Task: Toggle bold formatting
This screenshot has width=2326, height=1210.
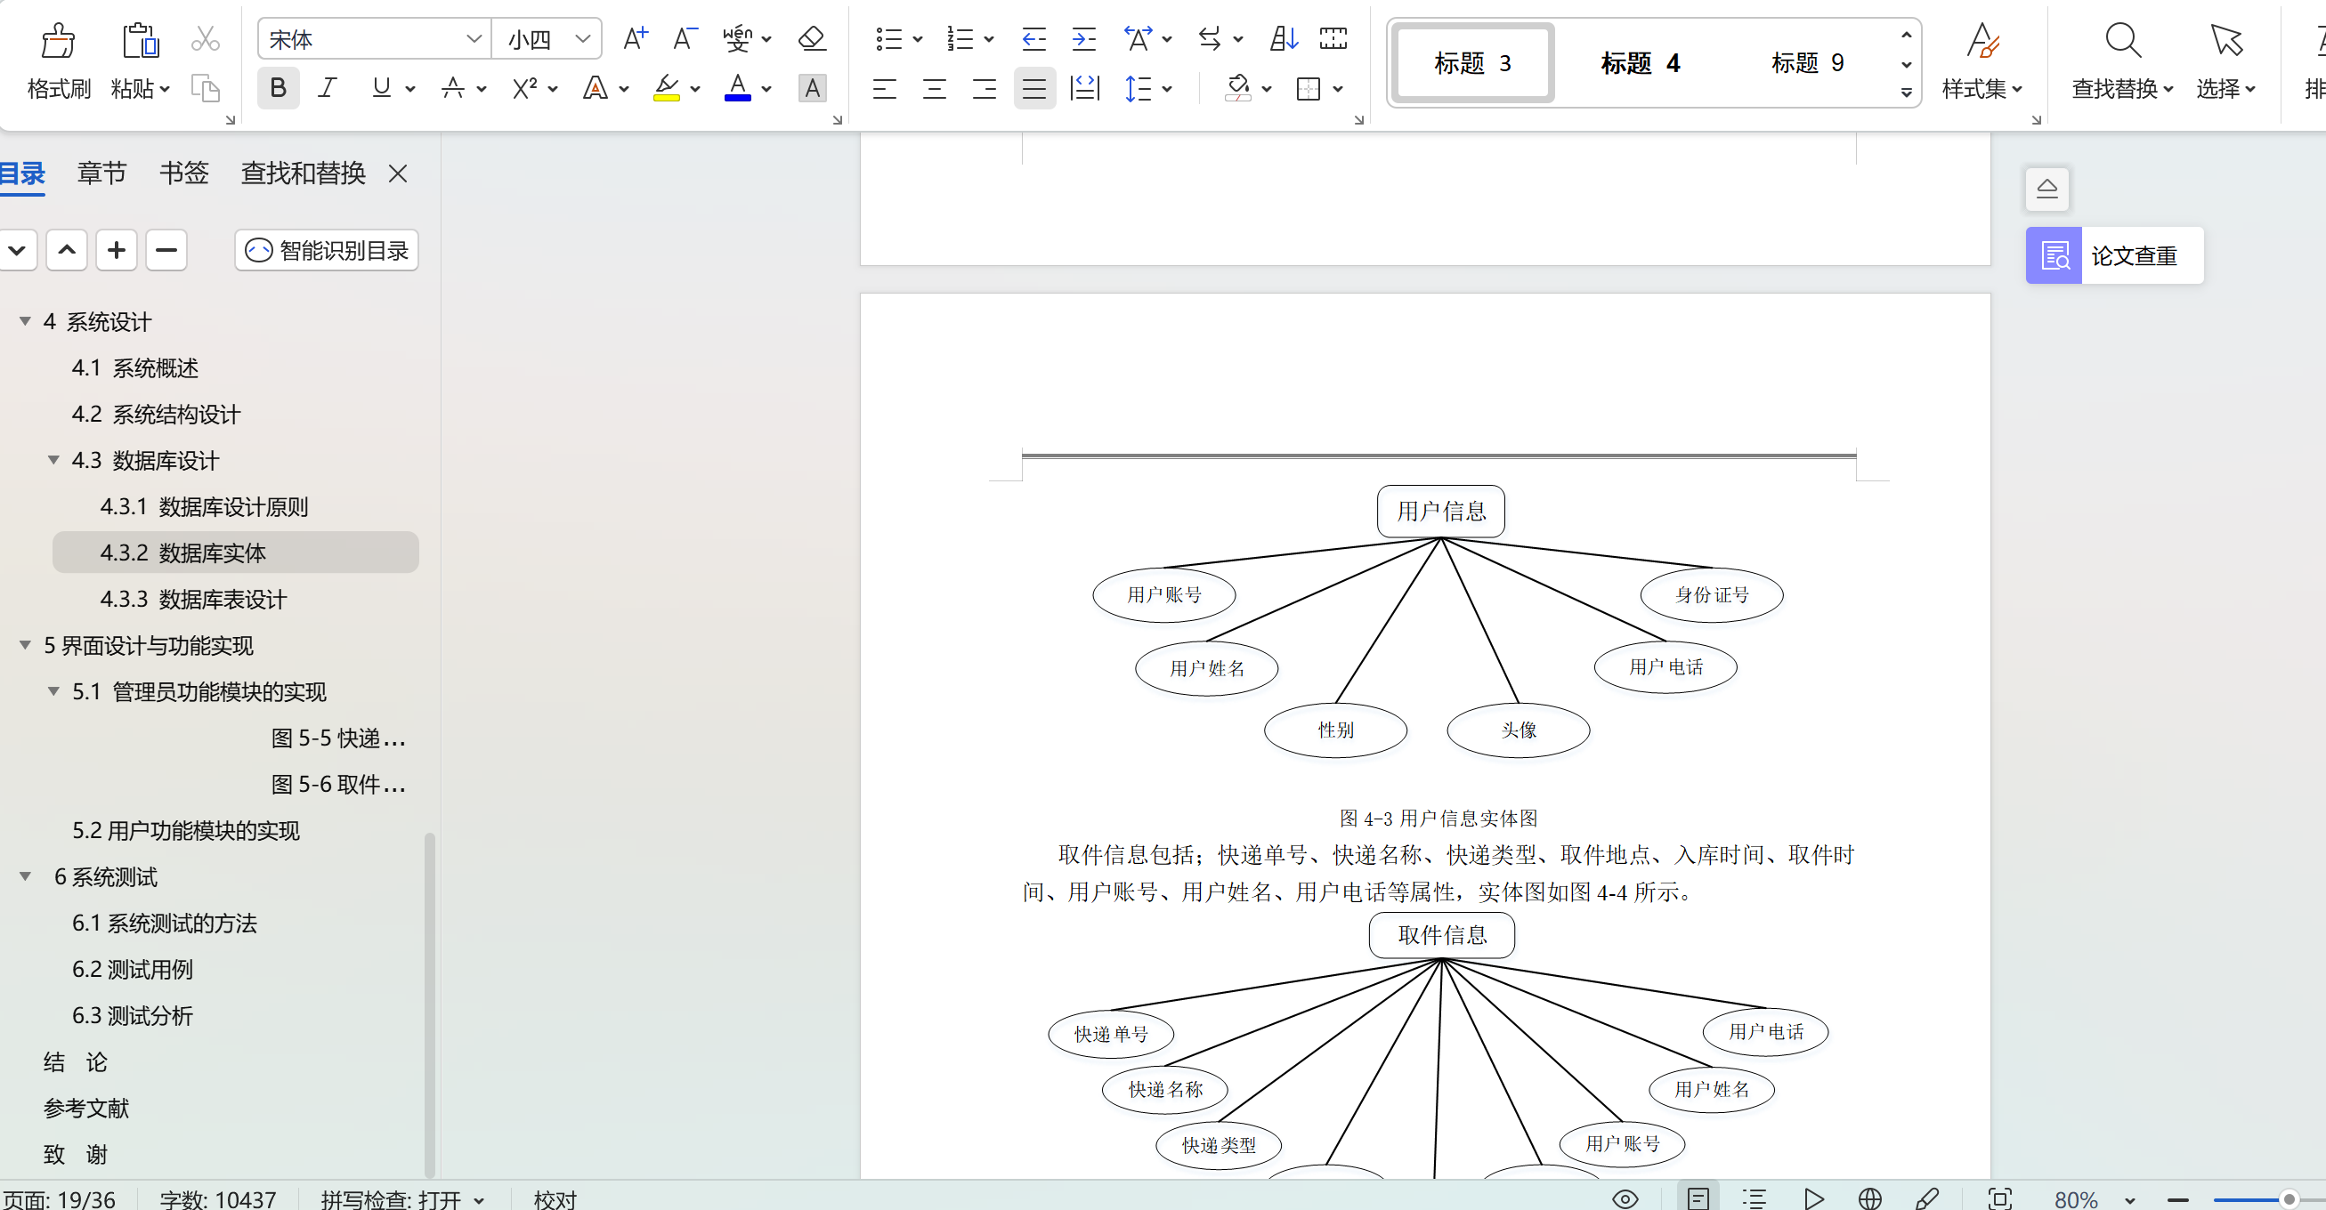Action: [x=278, y=88]
